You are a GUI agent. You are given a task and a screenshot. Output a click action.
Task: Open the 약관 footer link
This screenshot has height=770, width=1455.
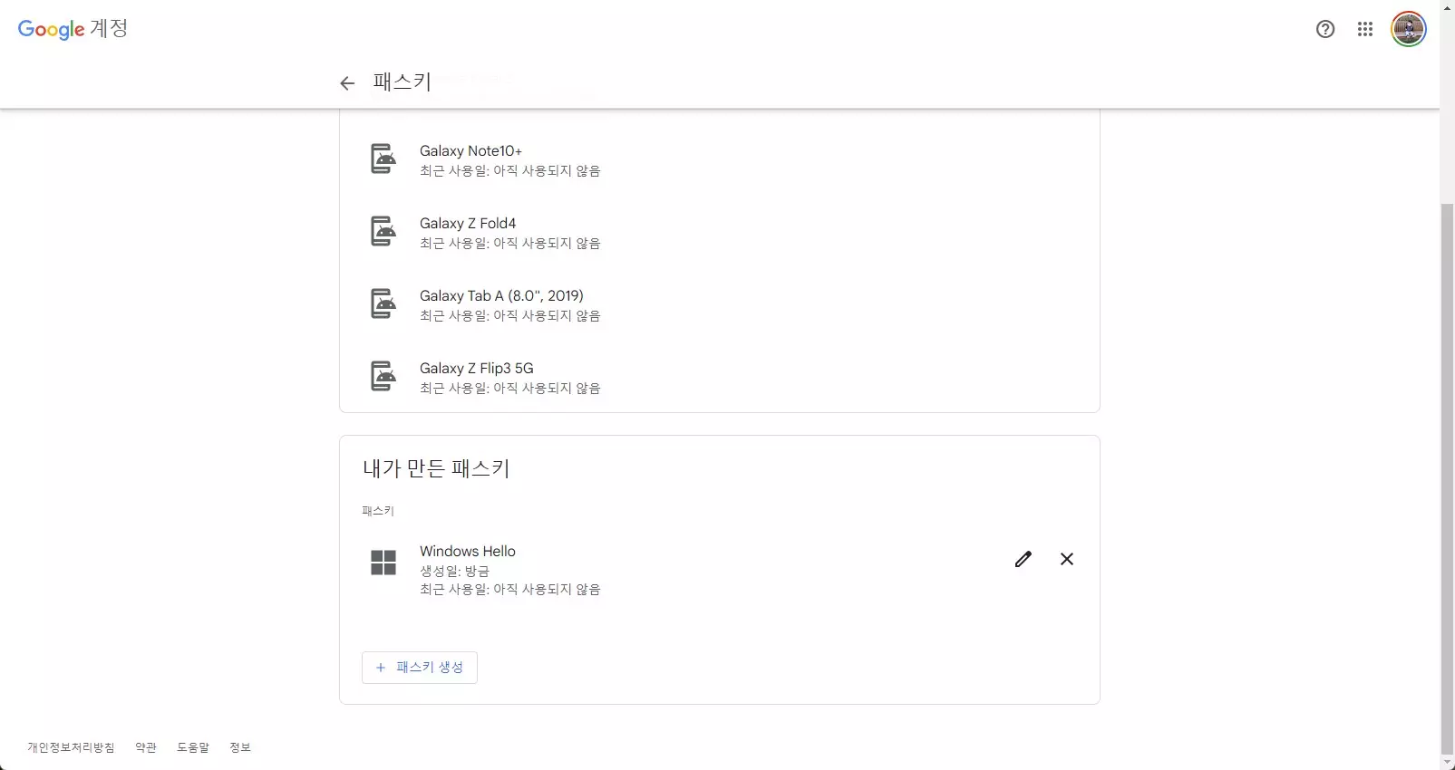145,747
